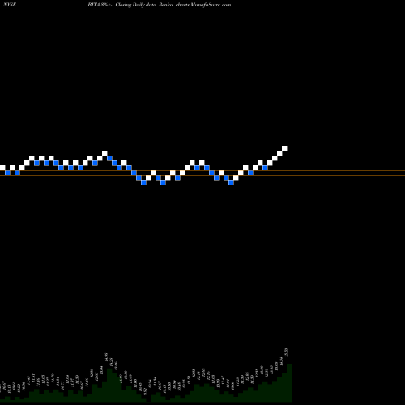405x405 pixels.
Task: Click the NYSE exchange label
Action: coord(11,5)
